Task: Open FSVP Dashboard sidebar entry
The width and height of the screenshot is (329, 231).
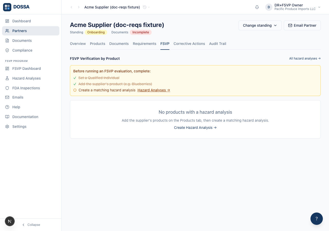Action: pyautogui.click(x=31, y=69)
